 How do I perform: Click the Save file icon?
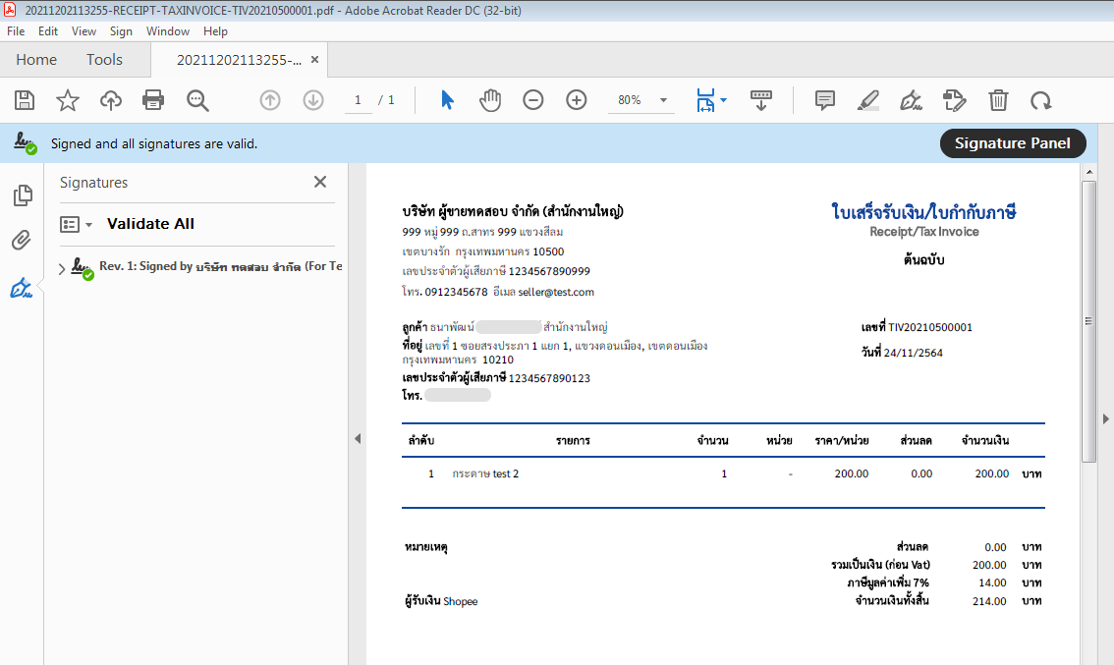point(25,100)
